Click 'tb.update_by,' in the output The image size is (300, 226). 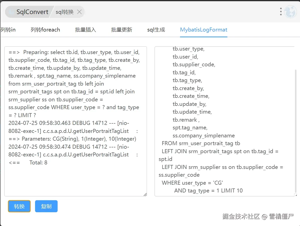[189, 104]
